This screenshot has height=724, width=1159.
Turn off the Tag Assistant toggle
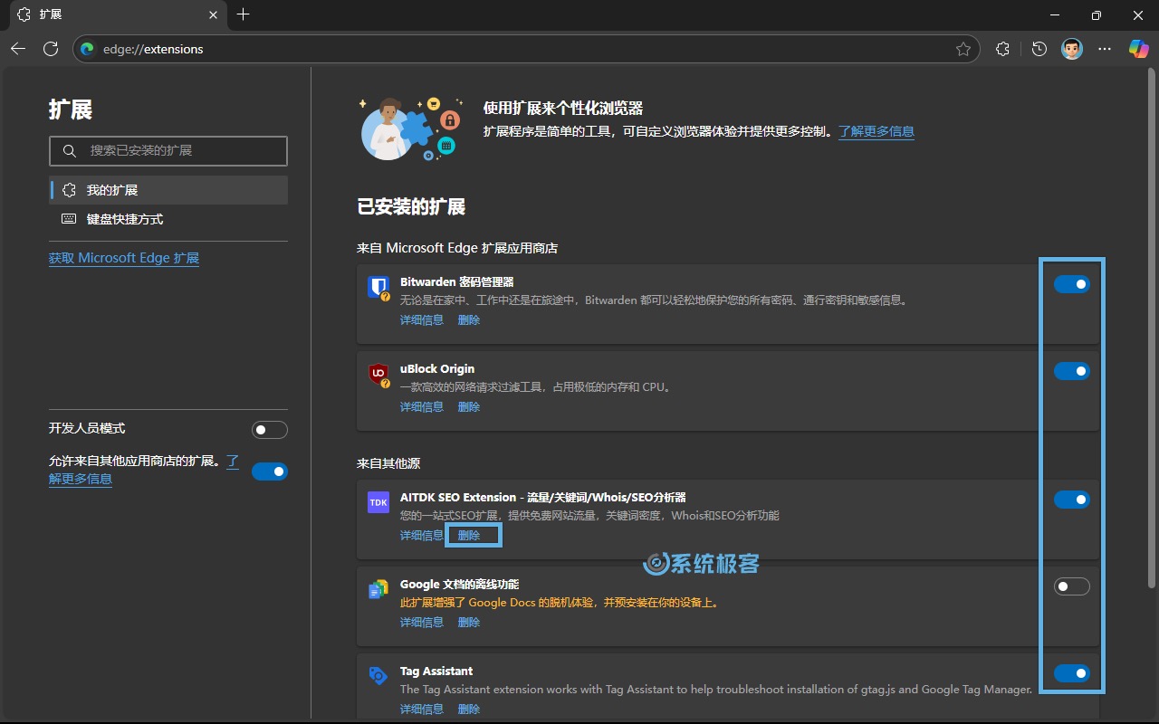(x=1072, y=673)
